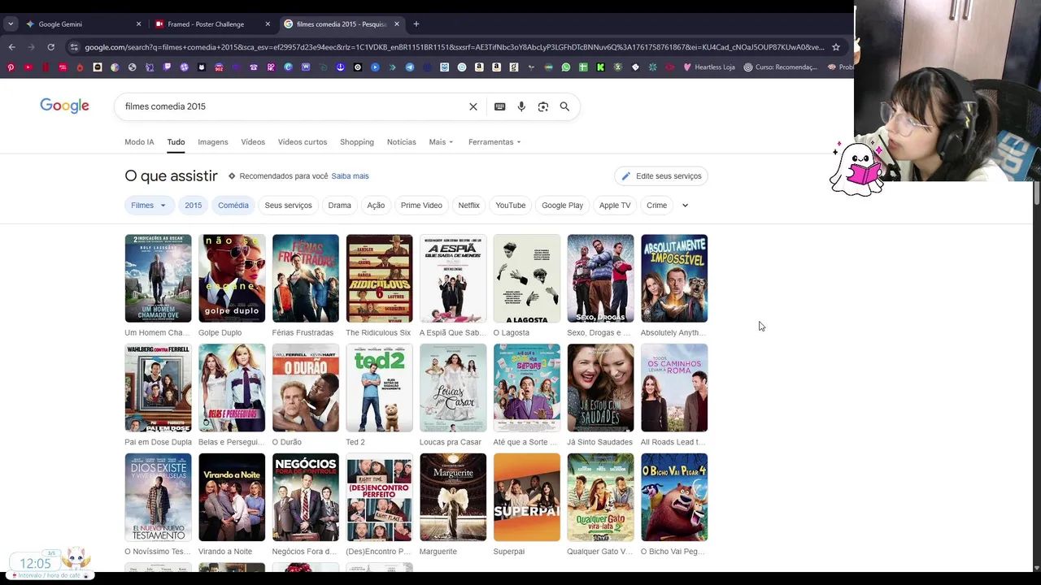Screen dimensions: 1041x585
Task: Switch to the Google Gemini tab
Action: (x=82, y=24)
